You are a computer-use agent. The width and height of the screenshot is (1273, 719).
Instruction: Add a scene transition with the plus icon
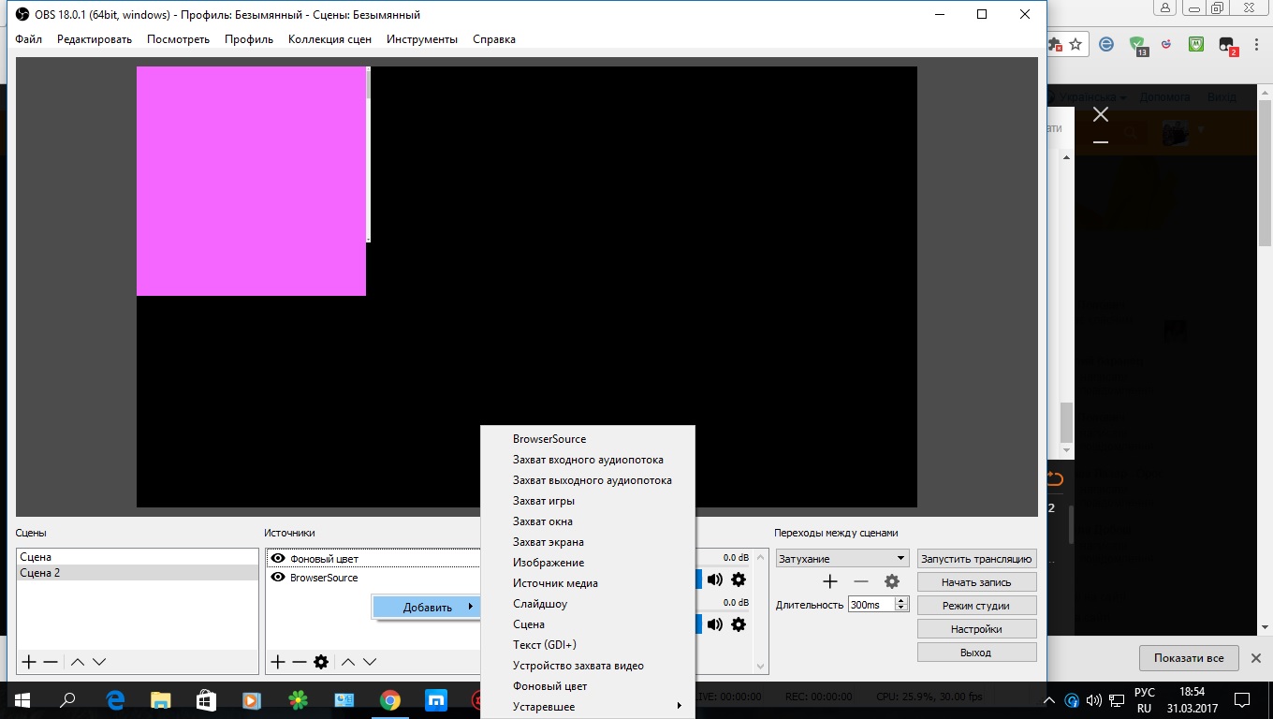point(829,581)
